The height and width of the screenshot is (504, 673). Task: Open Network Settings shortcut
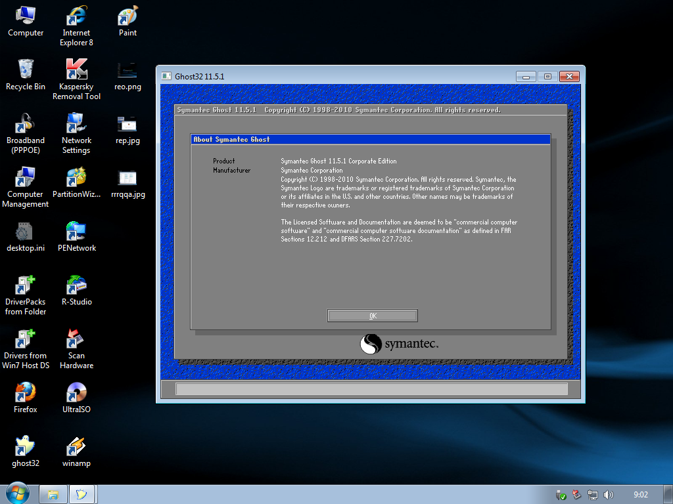point(76,133)
